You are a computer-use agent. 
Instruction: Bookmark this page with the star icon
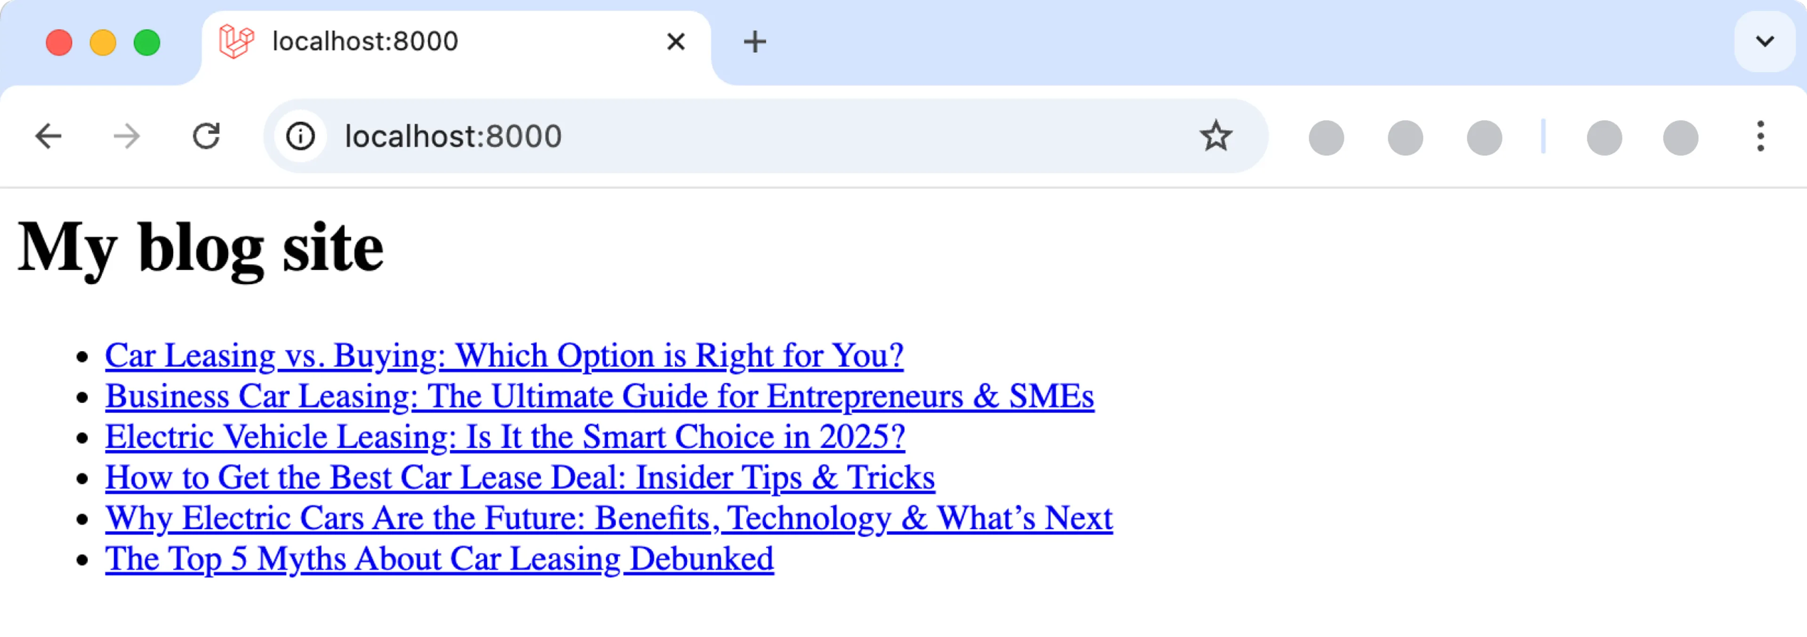pos(1215,136)
